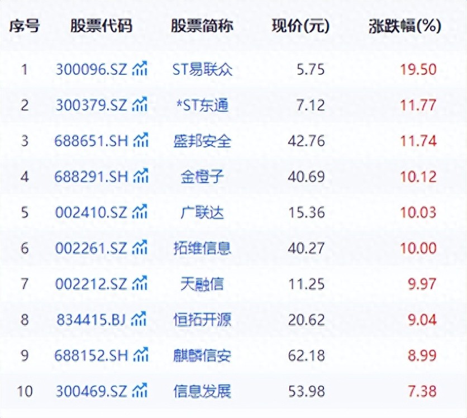Open the 广联达 stock link
Screen dimensions: 467x418
[x=202, y=212]
